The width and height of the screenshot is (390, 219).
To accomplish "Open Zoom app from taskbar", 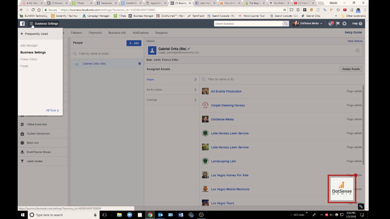I will [x=129, y=215].
